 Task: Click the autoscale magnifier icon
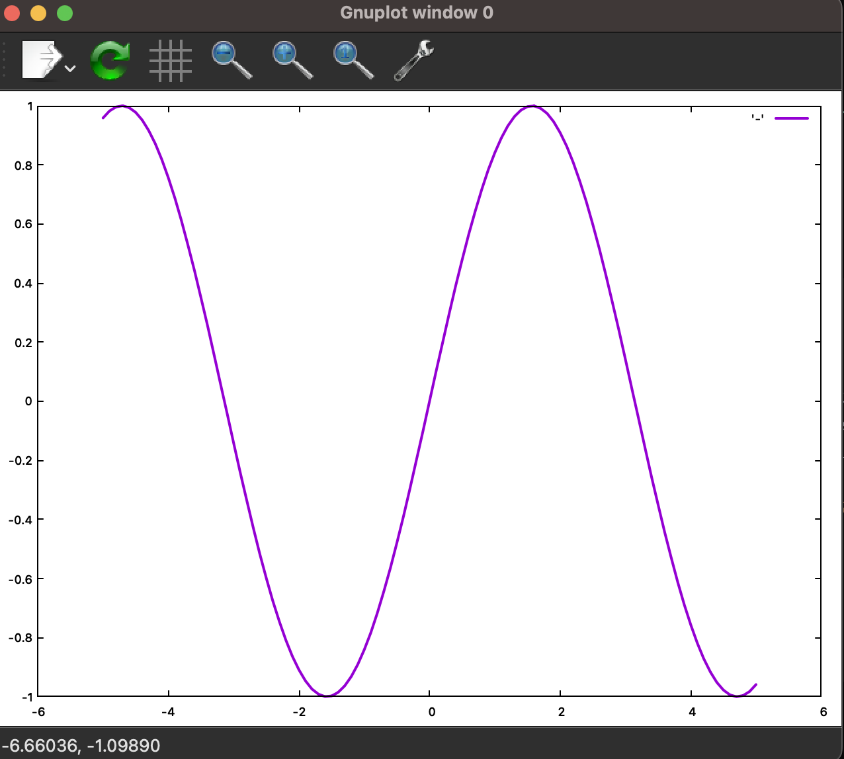click(x=354, y=60)
